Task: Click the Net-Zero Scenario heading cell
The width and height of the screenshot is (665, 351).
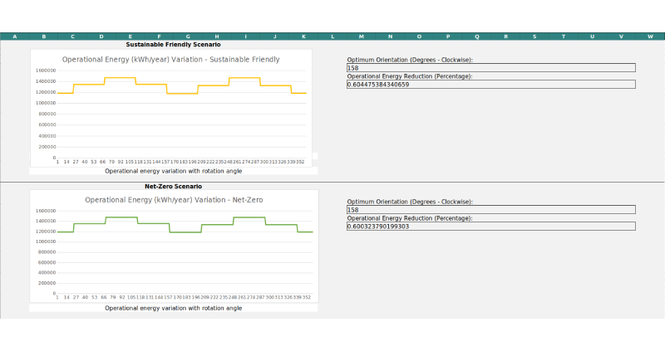Action: tap(173, 186)
